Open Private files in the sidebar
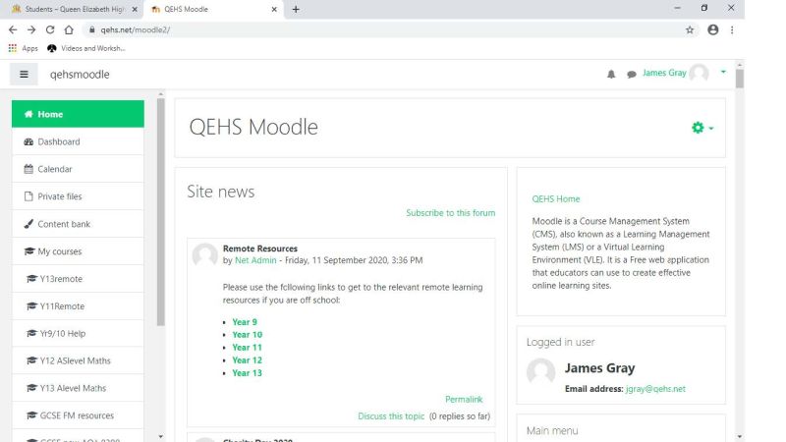 point(78,196)
